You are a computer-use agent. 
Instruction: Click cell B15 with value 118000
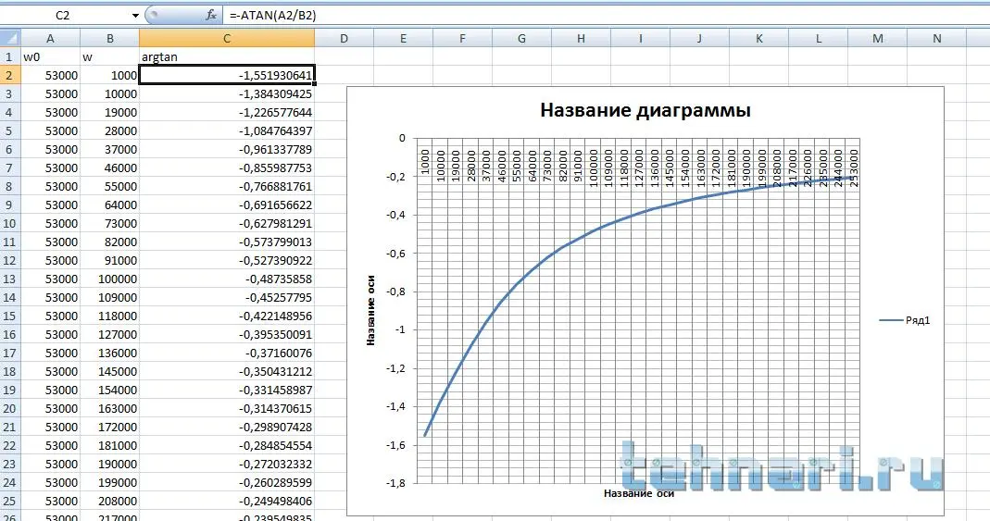pyautogui.click(x=110, y=316)
